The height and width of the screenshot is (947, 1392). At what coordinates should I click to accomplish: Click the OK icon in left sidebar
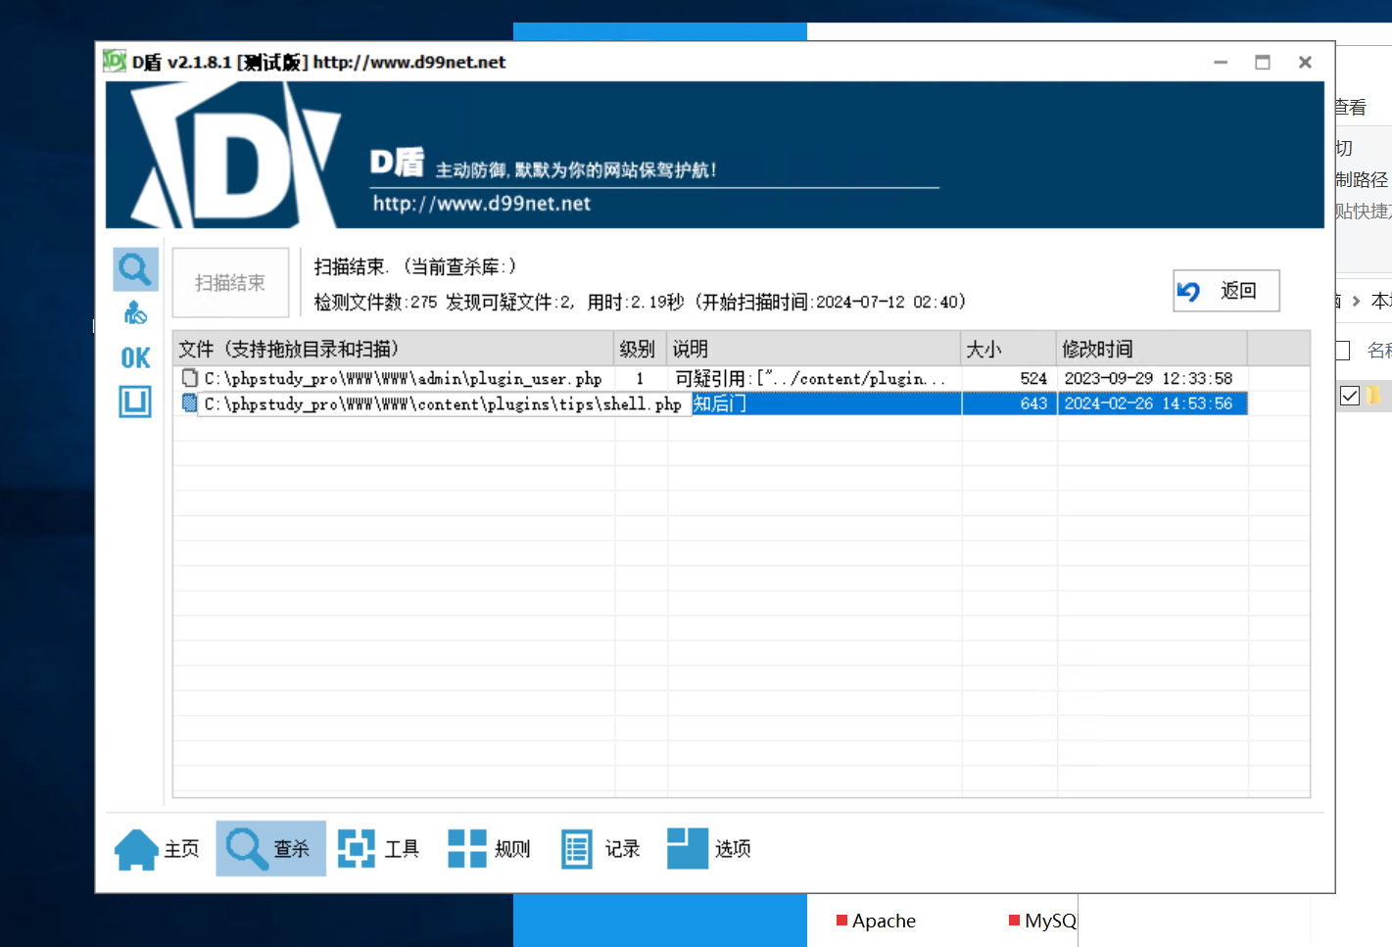pyautogui.click(x=135, y=357)
